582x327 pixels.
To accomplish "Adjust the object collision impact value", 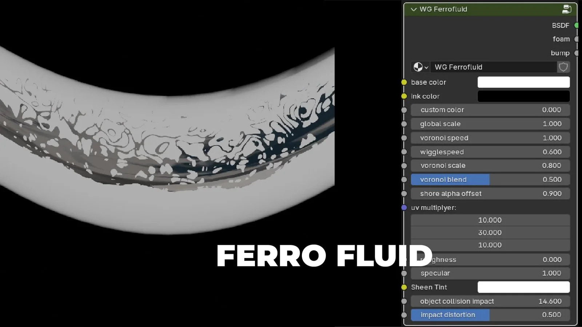I will (x=490, y=301).
